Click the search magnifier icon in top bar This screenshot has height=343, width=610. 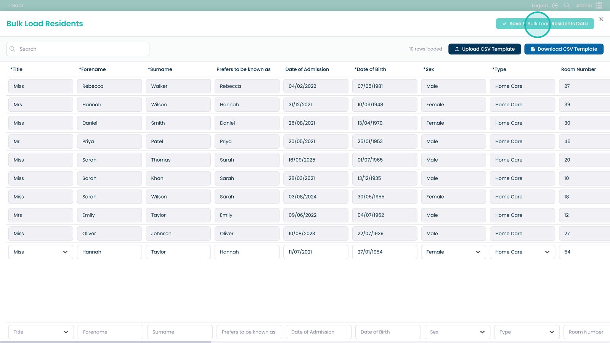click(x=567, y=5)
